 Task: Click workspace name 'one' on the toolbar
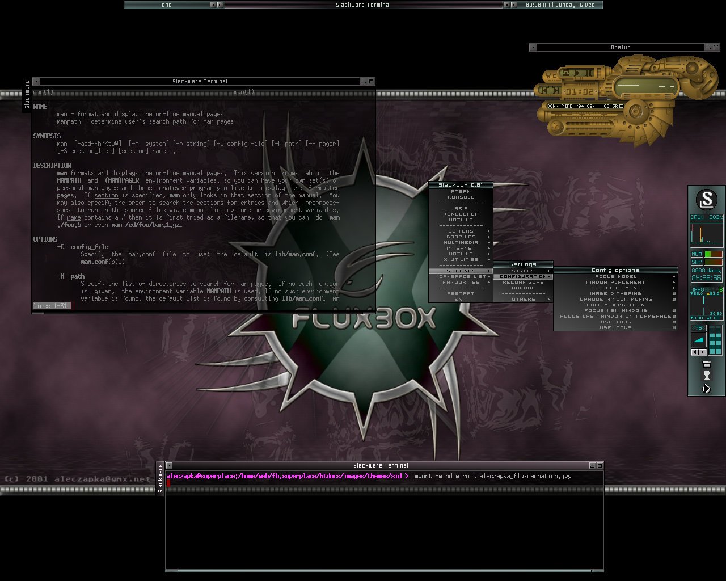coord(167,5)
